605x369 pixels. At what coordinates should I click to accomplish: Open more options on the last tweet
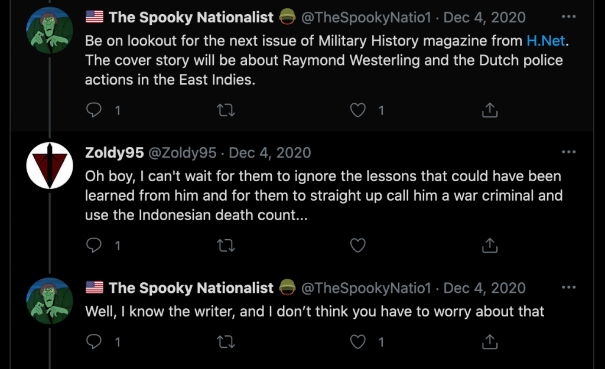568,288
